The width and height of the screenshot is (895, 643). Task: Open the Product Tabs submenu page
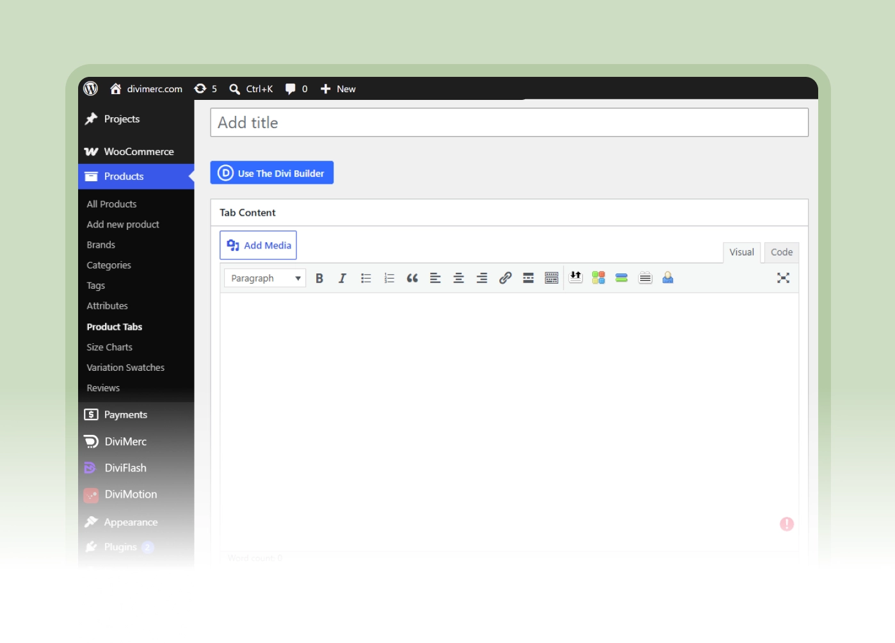point(115,327)
